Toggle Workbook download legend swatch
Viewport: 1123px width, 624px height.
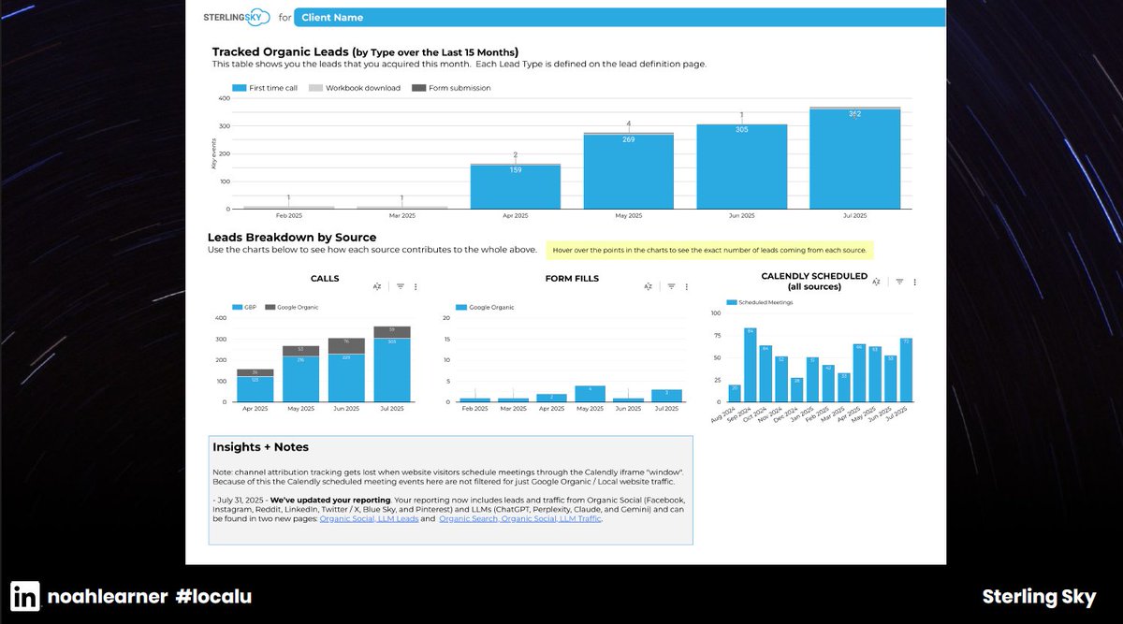click(315, 88)
